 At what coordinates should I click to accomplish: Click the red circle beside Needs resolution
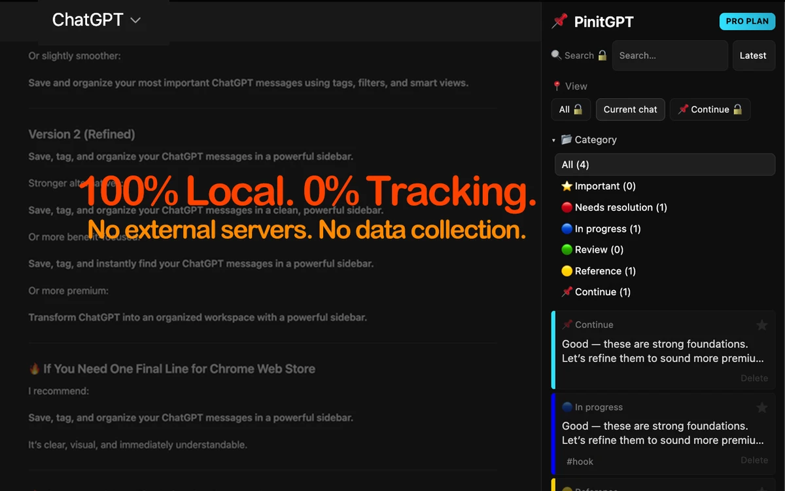point(567,208)
